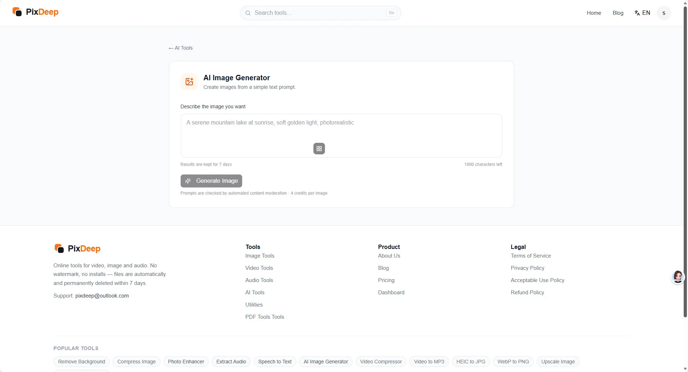Viewport: 688px width, 372px height.
Task: Click the PixDeep logo in the header
Action: point(35,12)
